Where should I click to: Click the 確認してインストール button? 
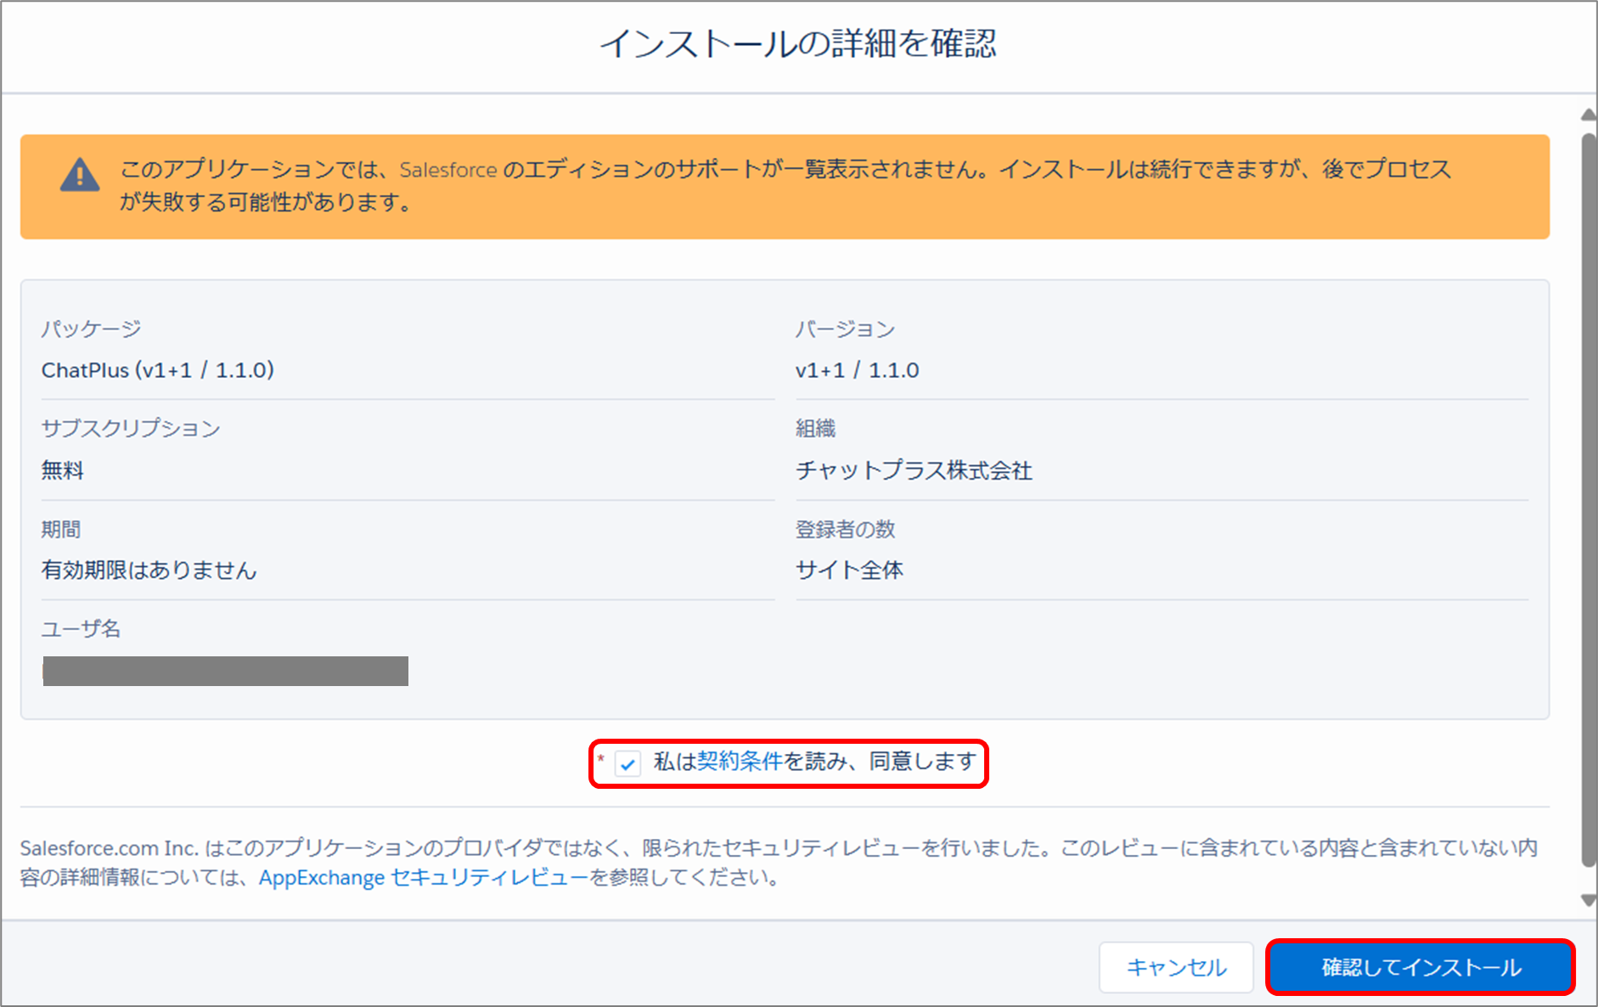[x=1421, y=967]
